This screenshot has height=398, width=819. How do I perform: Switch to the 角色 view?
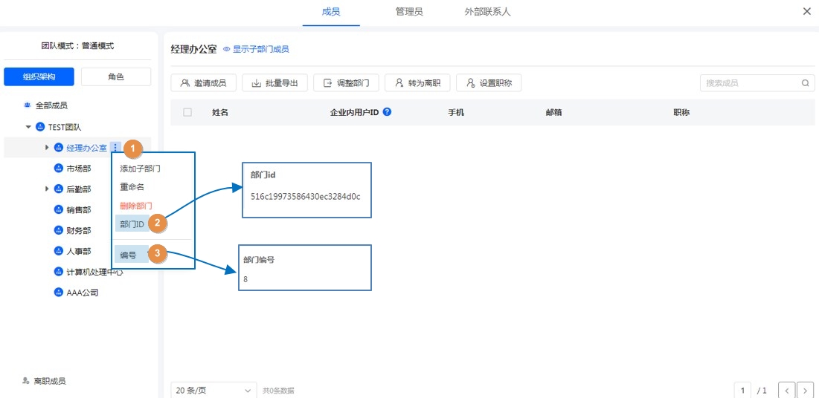point(116,76)
